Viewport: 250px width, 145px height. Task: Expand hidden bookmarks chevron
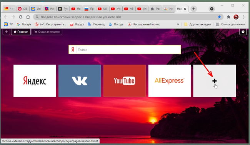[x=178, y=24]
